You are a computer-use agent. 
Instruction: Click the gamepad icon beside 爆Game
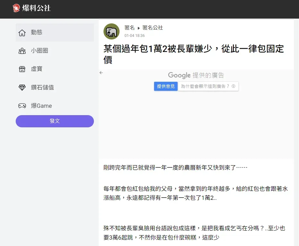pos(22,106)
